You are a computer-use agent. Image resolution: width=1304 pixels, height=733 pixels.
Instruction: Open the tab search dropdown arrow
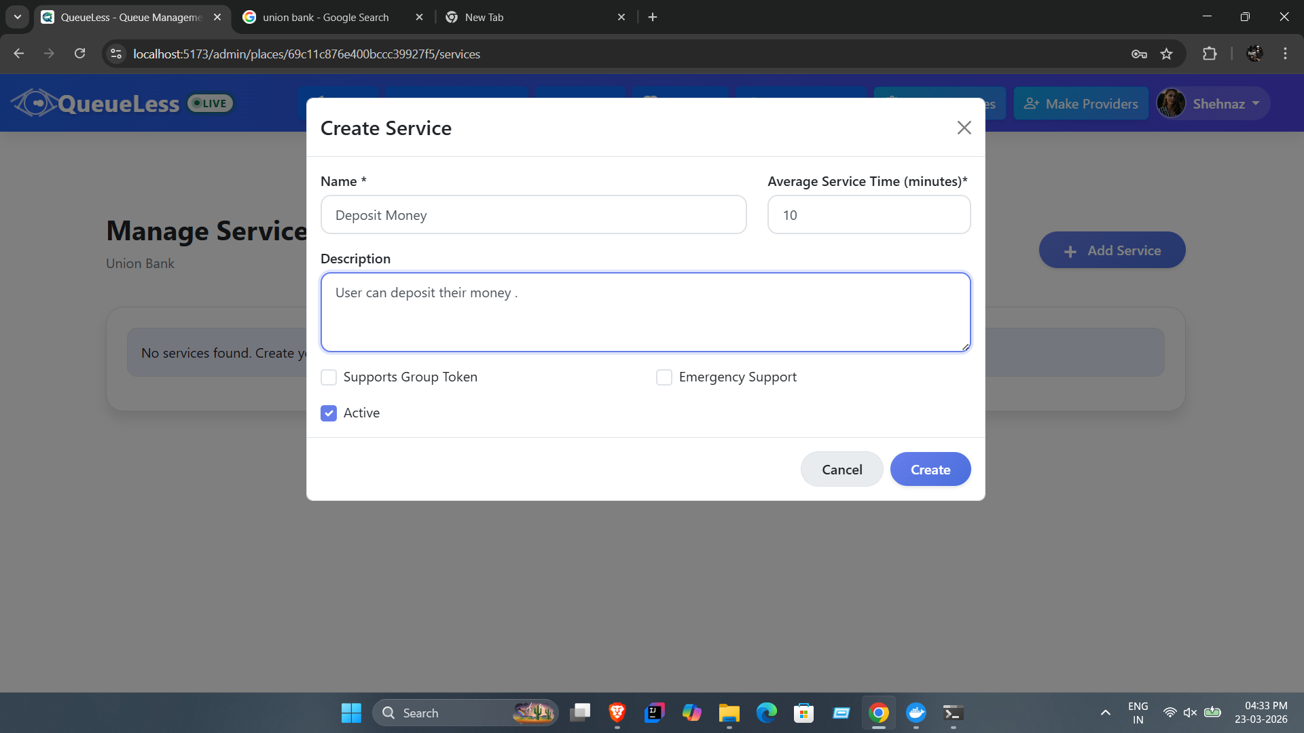(18, 17)
